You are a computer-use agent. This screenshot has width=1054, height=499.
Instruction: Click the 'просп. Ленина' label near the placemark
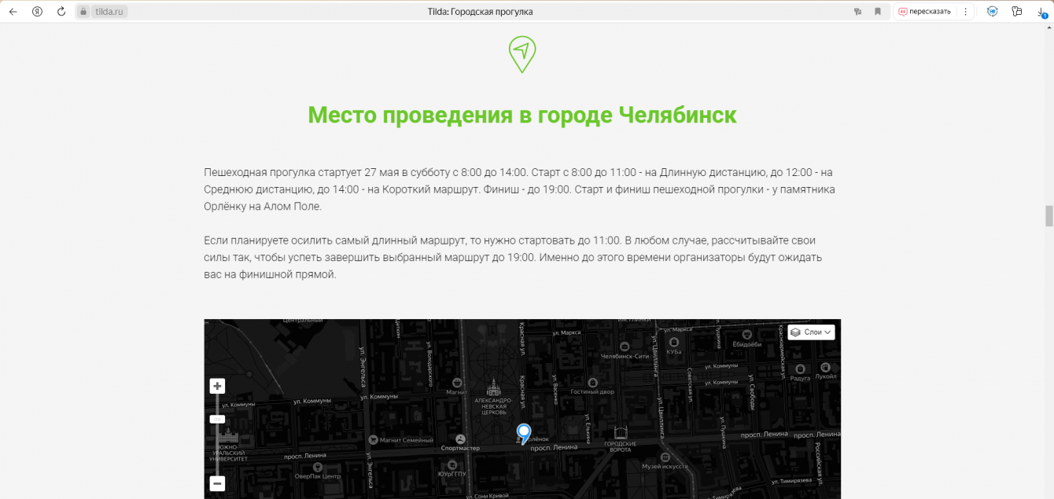click(x=555, y=447)
